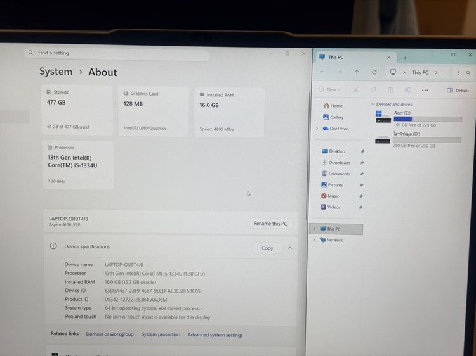Click Up arrow in File Explorer
The height and width of the screenshot is (356, 476).
357,72
